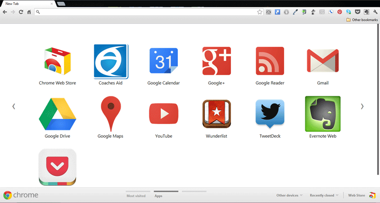This screenshot has height=203, width=380.
Task: Open the Chrome wrench settings menu
Action: 375,12
